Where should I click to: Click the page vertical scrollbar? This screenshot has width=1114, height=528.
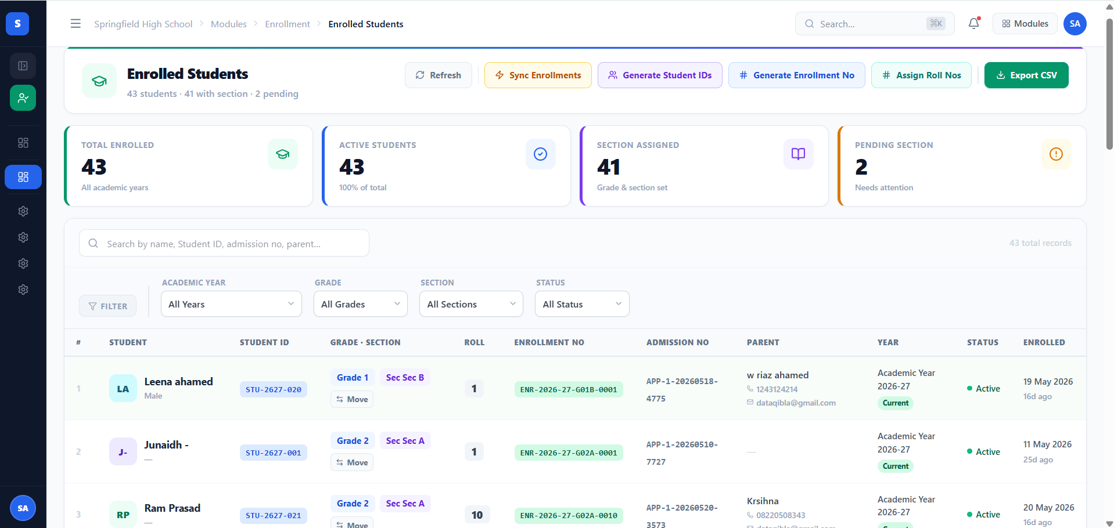coord(1109,84)
